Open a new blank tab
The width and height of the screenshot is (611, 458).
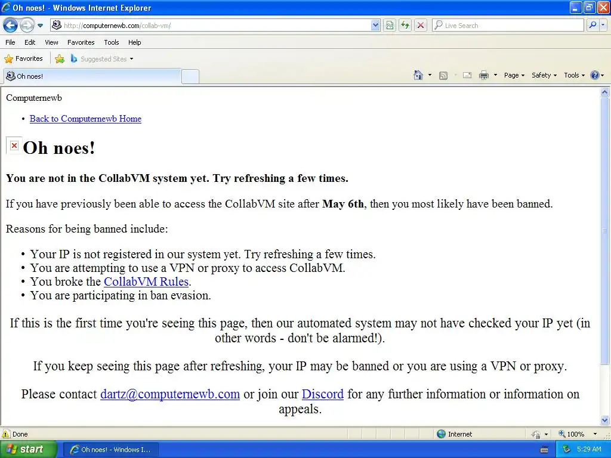(x=190, y=76)
